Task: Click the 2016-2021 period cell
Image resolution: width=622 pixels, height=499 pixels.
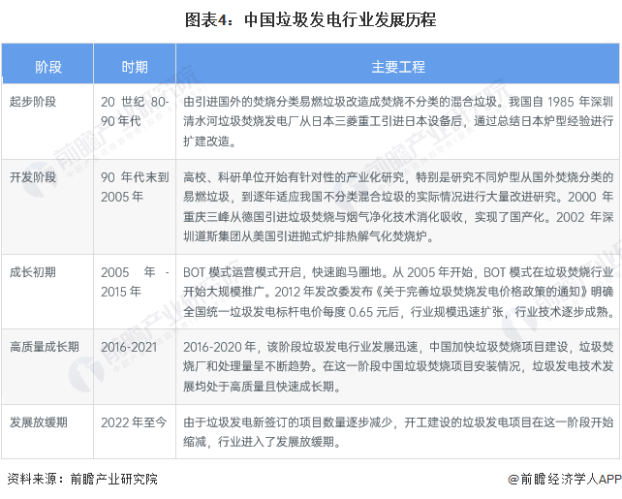Action: (x=129, y=346)
